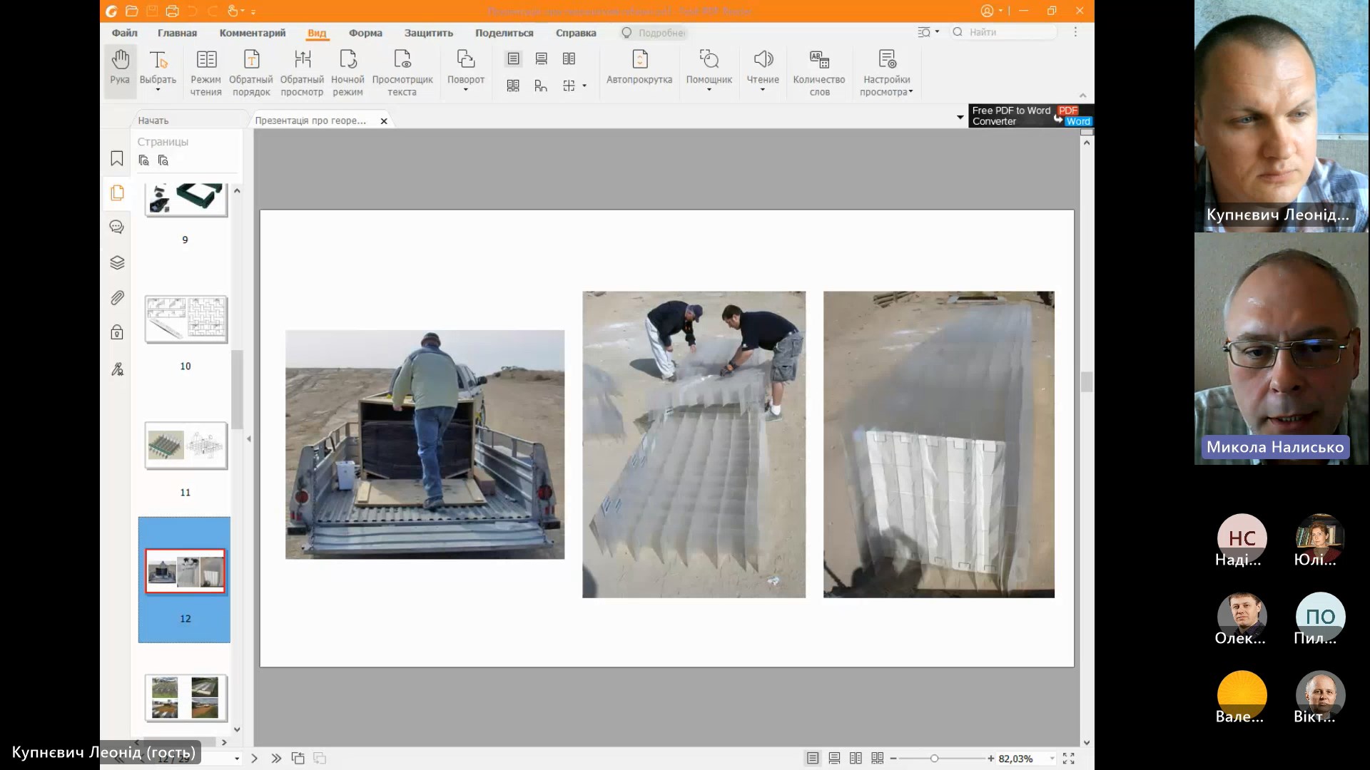The width and height of the screenshot is (1370, 770).
Task: Show the Layers panel in the sidebar
Action: pyautogui.click(x=117, y=262)
